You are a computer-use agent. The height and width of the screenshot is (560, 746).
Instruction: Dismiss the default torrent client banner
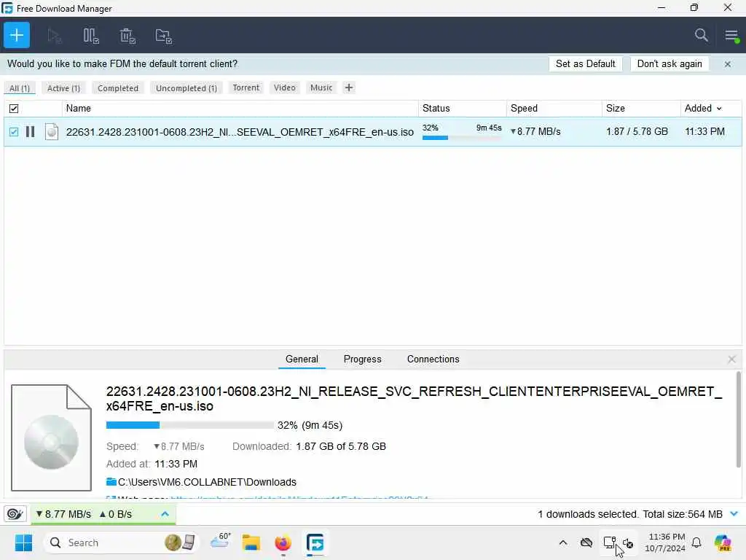728,64
